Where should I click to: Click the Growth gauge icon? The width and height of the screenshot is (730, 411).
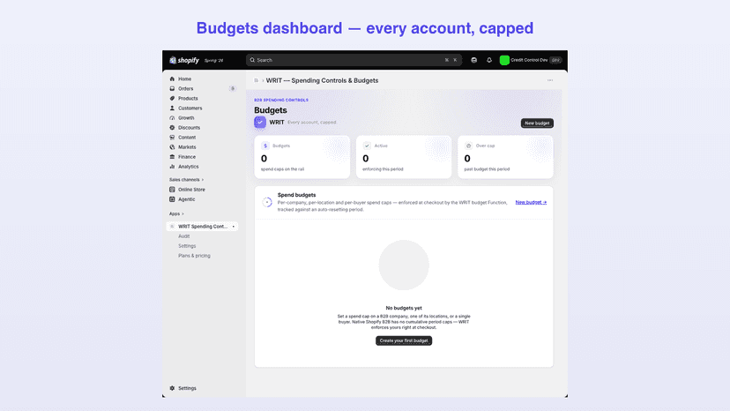pos(172,118)
